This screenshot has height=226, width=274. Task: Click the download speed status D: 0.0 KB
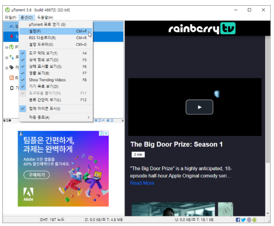pos(104,220)
